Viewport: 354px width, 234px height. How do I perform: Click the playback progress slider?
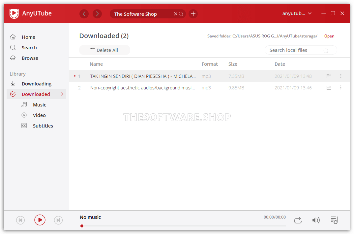(x=183, y=226)
